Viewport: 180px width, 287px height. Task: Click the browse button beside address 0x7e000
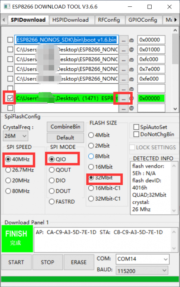pyautogui.click(x=124, y=69)
